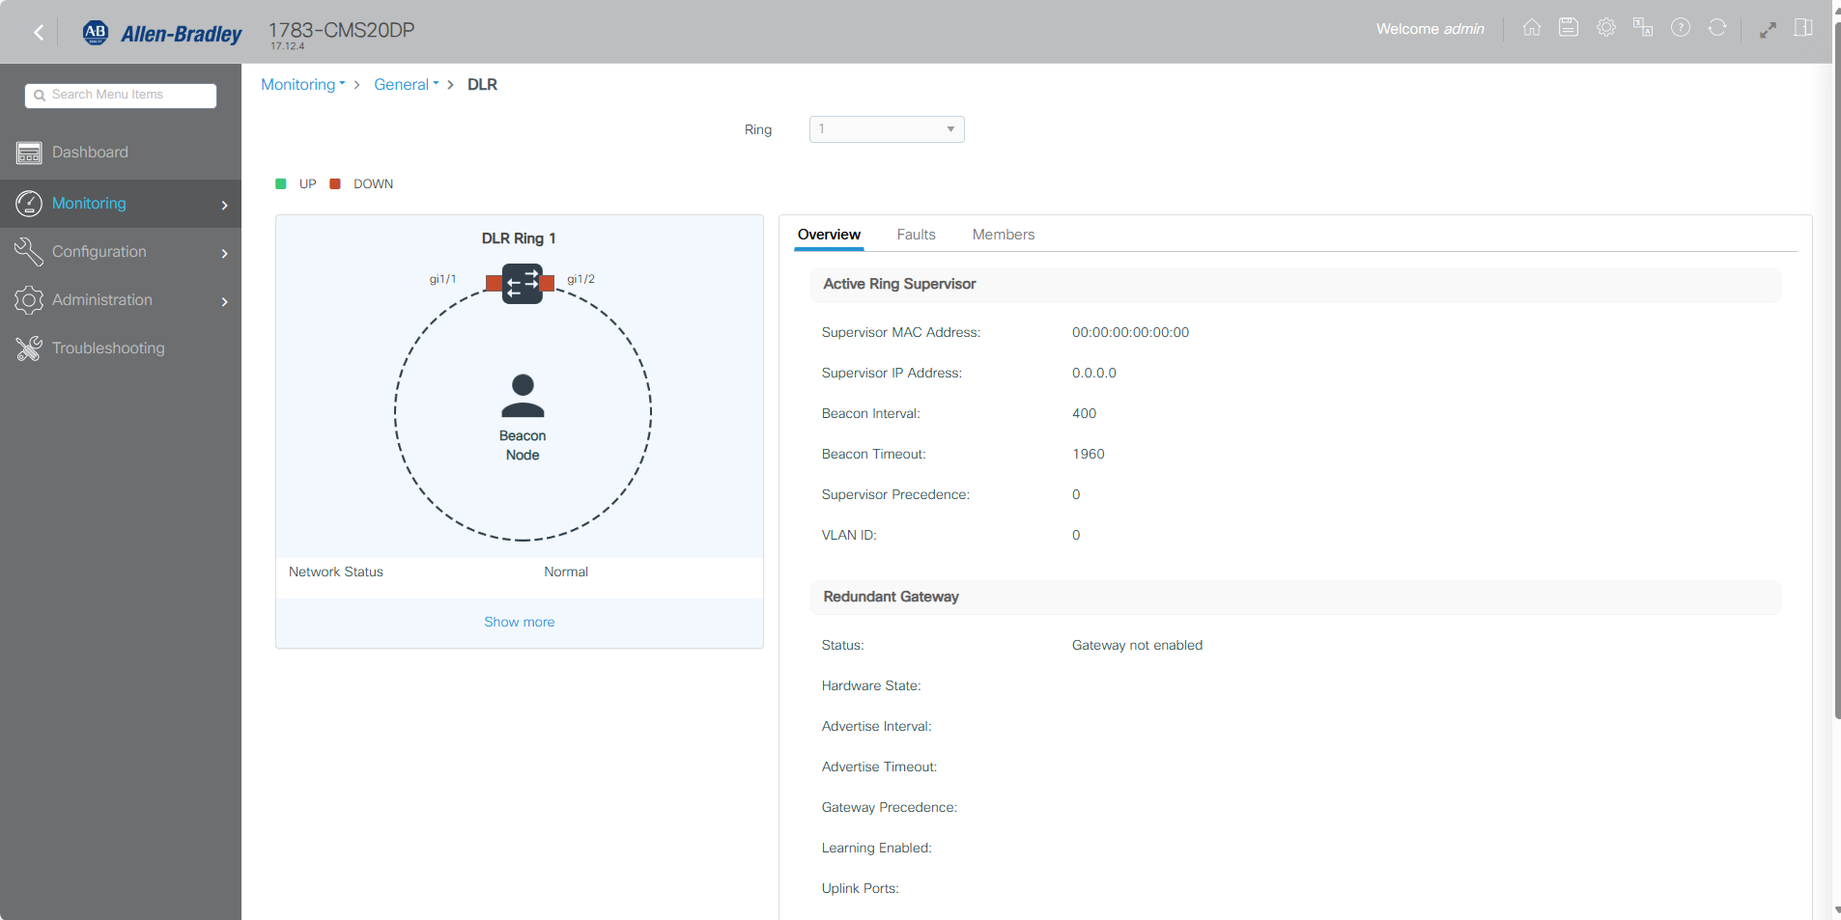
Task: Click the 'Welcome admin' text
Action: coord(1430,29)
